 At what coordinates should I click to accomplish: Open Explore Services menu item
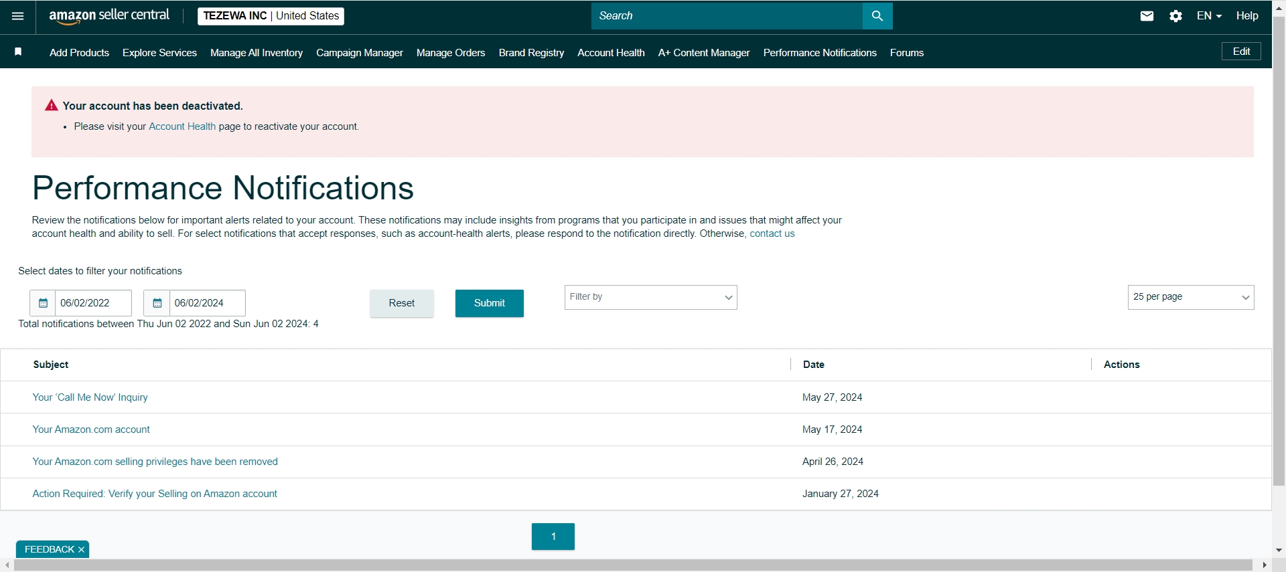[159, 53]
